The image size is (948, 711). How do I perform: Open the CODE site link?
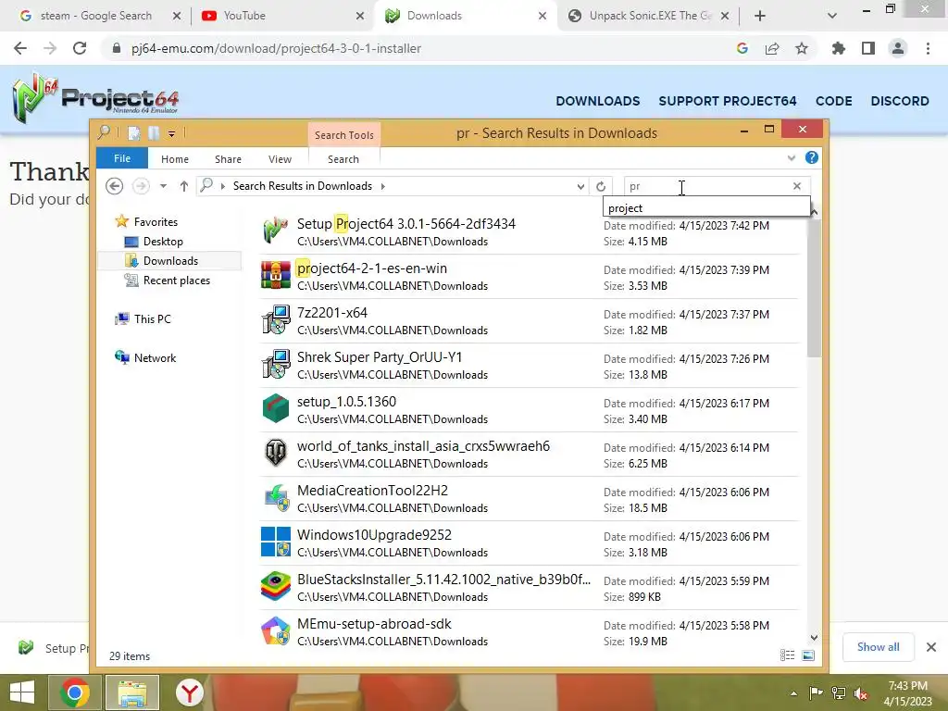(834, 101)
